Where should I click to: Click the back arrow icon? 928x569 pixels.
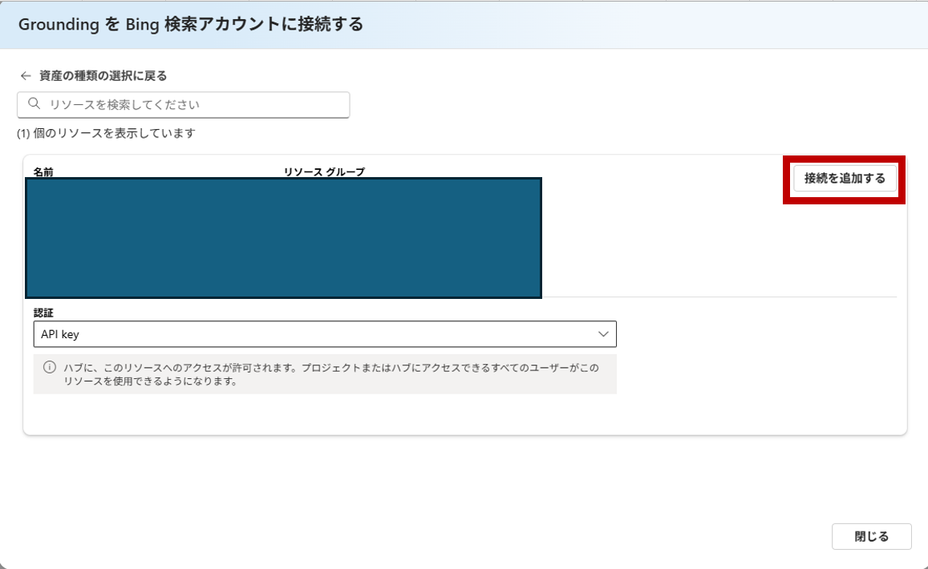(26, 75)
